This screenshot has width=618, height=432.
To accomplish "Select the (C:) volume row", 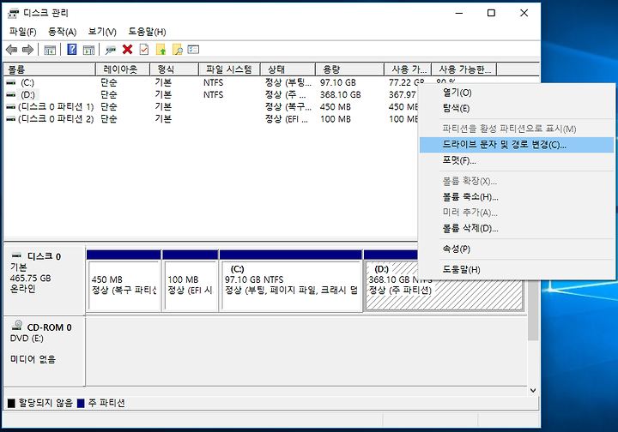I will coord(211,82).
